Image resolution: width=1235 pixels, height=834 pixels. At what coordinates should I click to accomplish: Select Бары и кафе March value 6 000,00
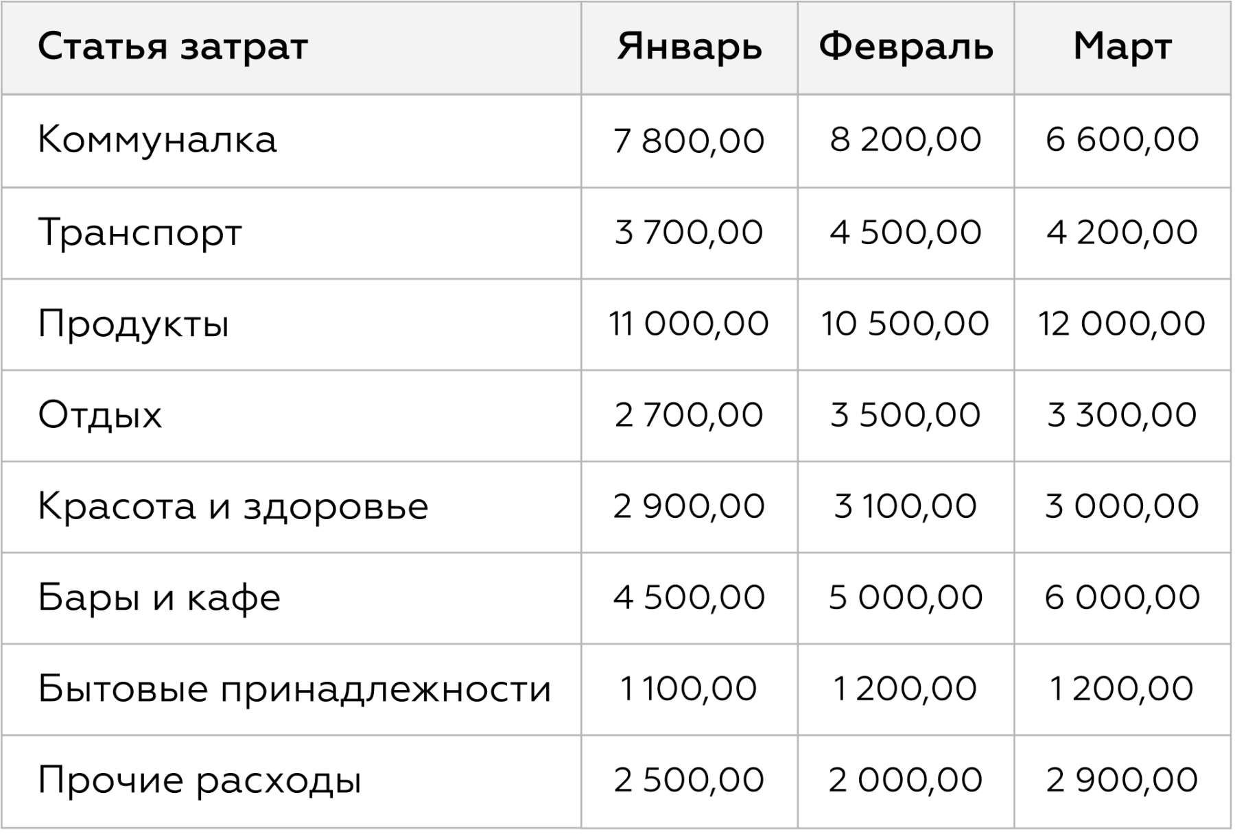[1122, 598]
